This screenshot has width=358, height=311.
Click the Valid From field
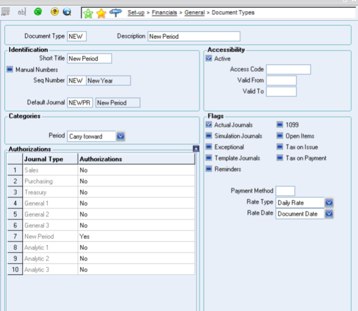pos(282,80)
